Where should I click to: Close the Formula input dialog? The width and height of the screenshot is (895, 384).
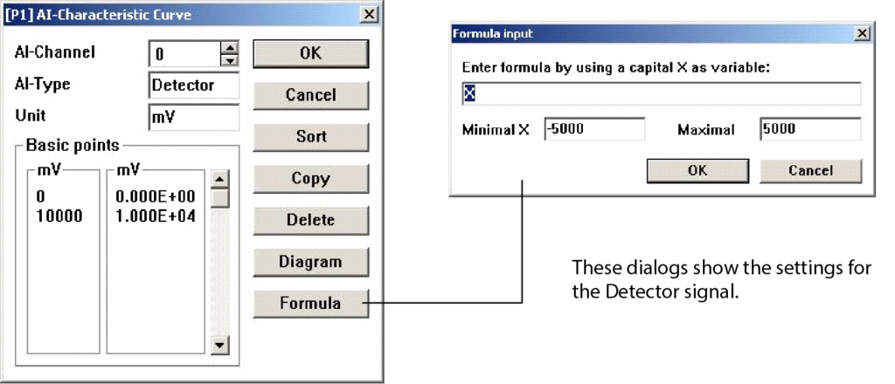(863, 33)
